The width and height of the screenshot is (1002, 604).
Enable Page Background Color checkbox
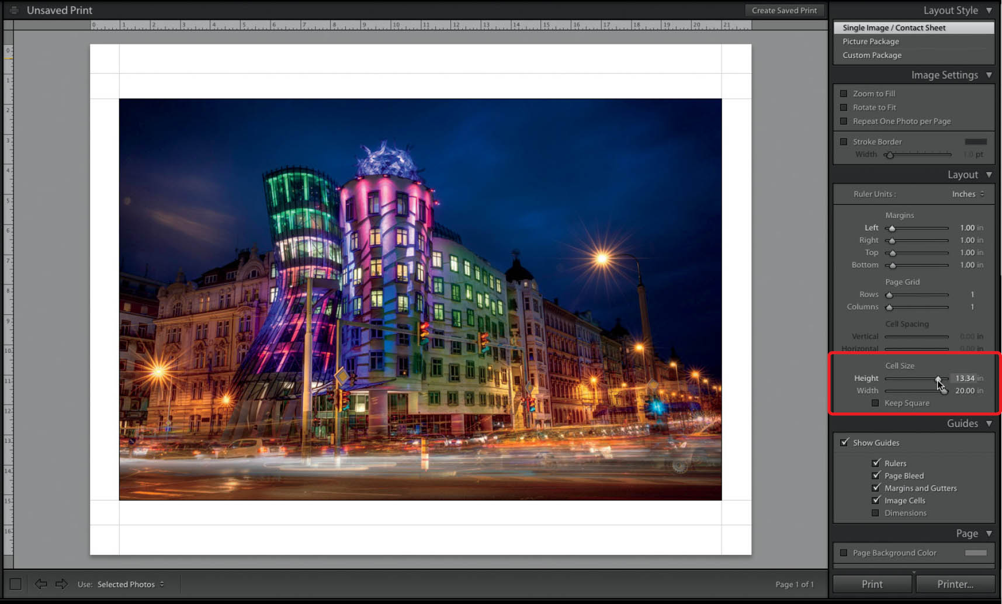[x=844, y=553]
